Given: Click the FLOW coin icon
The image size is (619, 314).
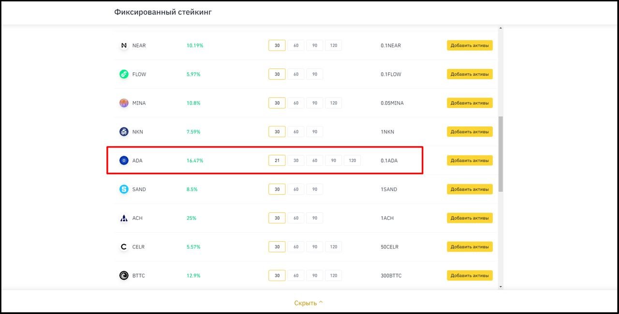Looking at the screenshot, I should pos(124,74).
